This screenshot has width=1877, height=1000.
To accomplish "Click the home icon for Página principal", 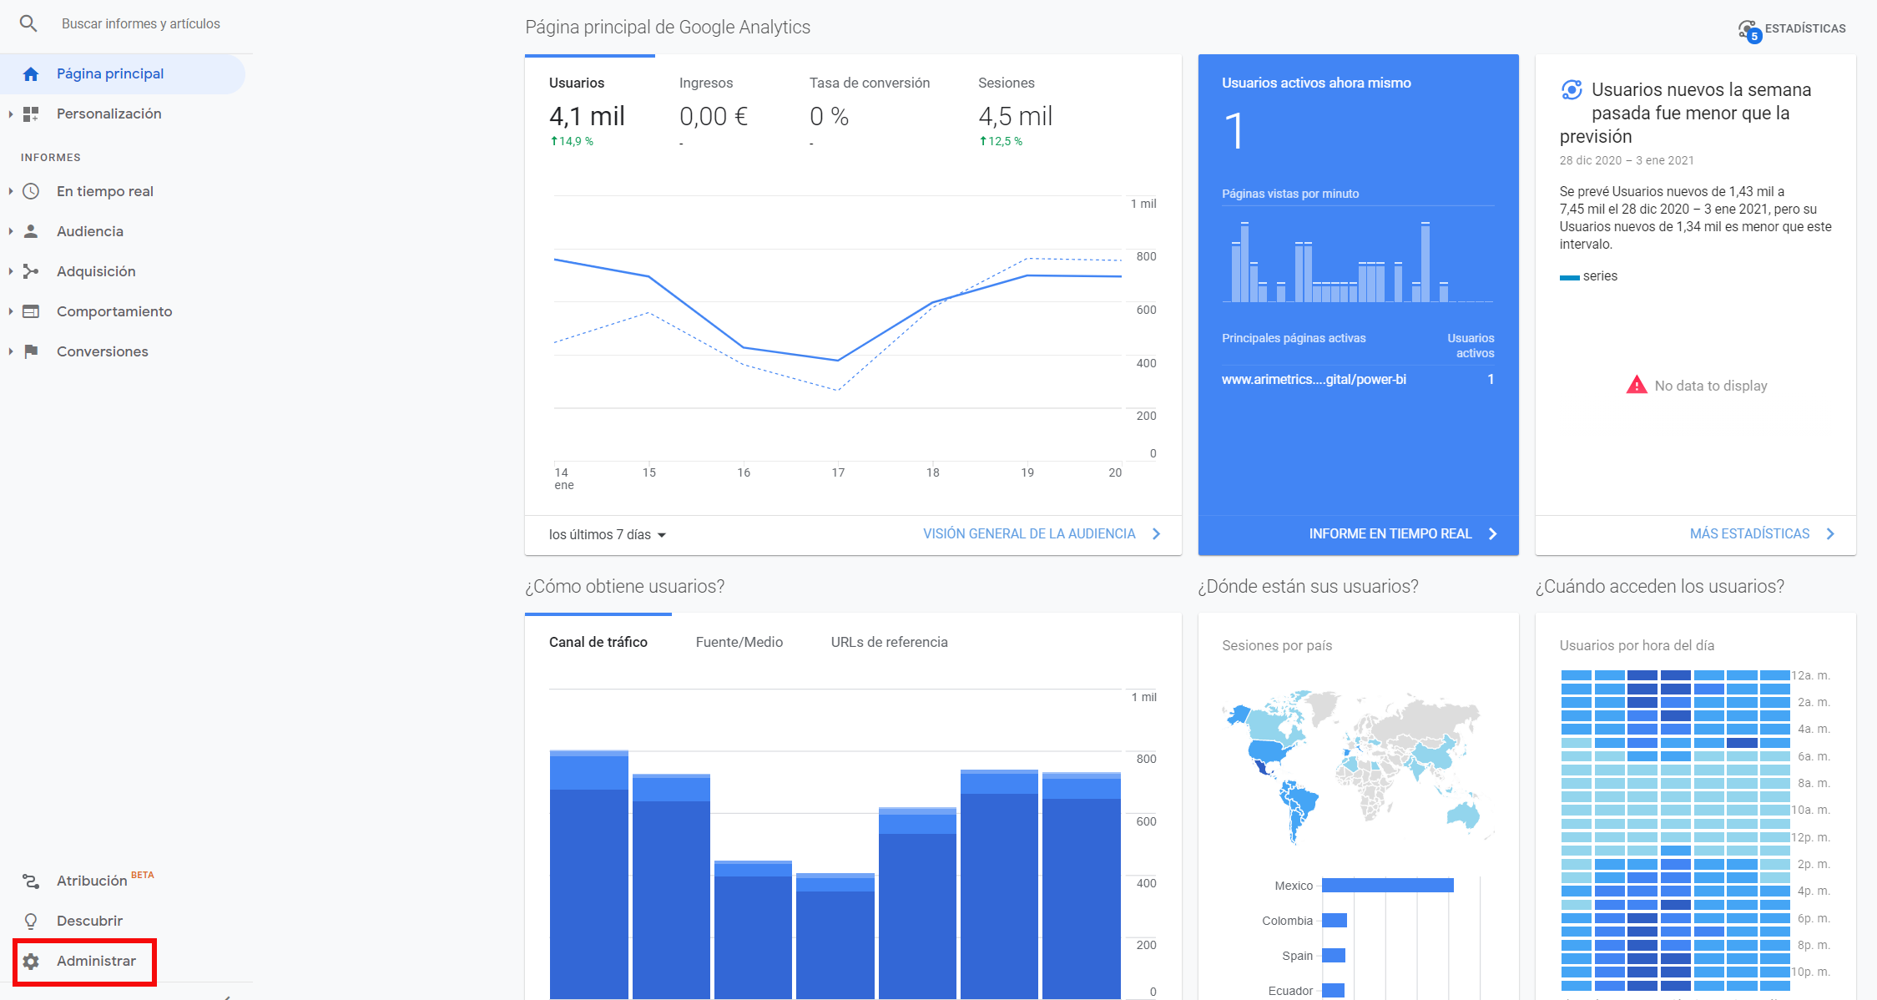I will pos(31,73).
